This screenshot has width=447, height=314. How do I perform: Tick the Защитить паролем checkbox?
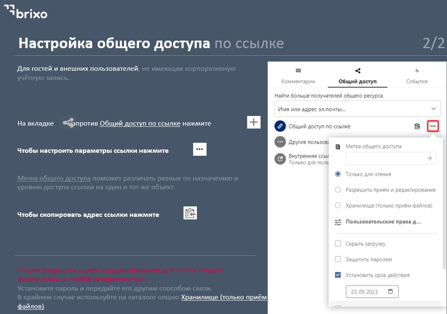pos(338,260)
